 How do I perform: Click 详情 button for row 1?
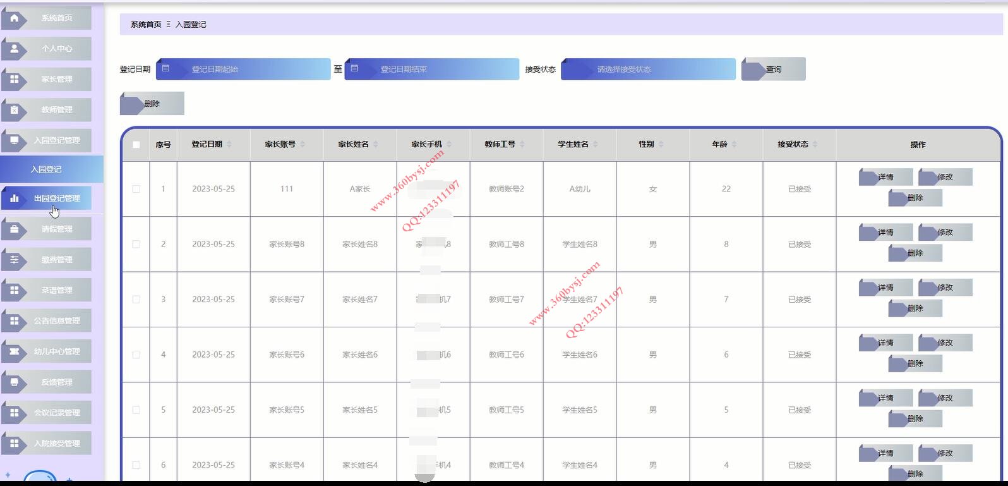click(x=885, y=178)
